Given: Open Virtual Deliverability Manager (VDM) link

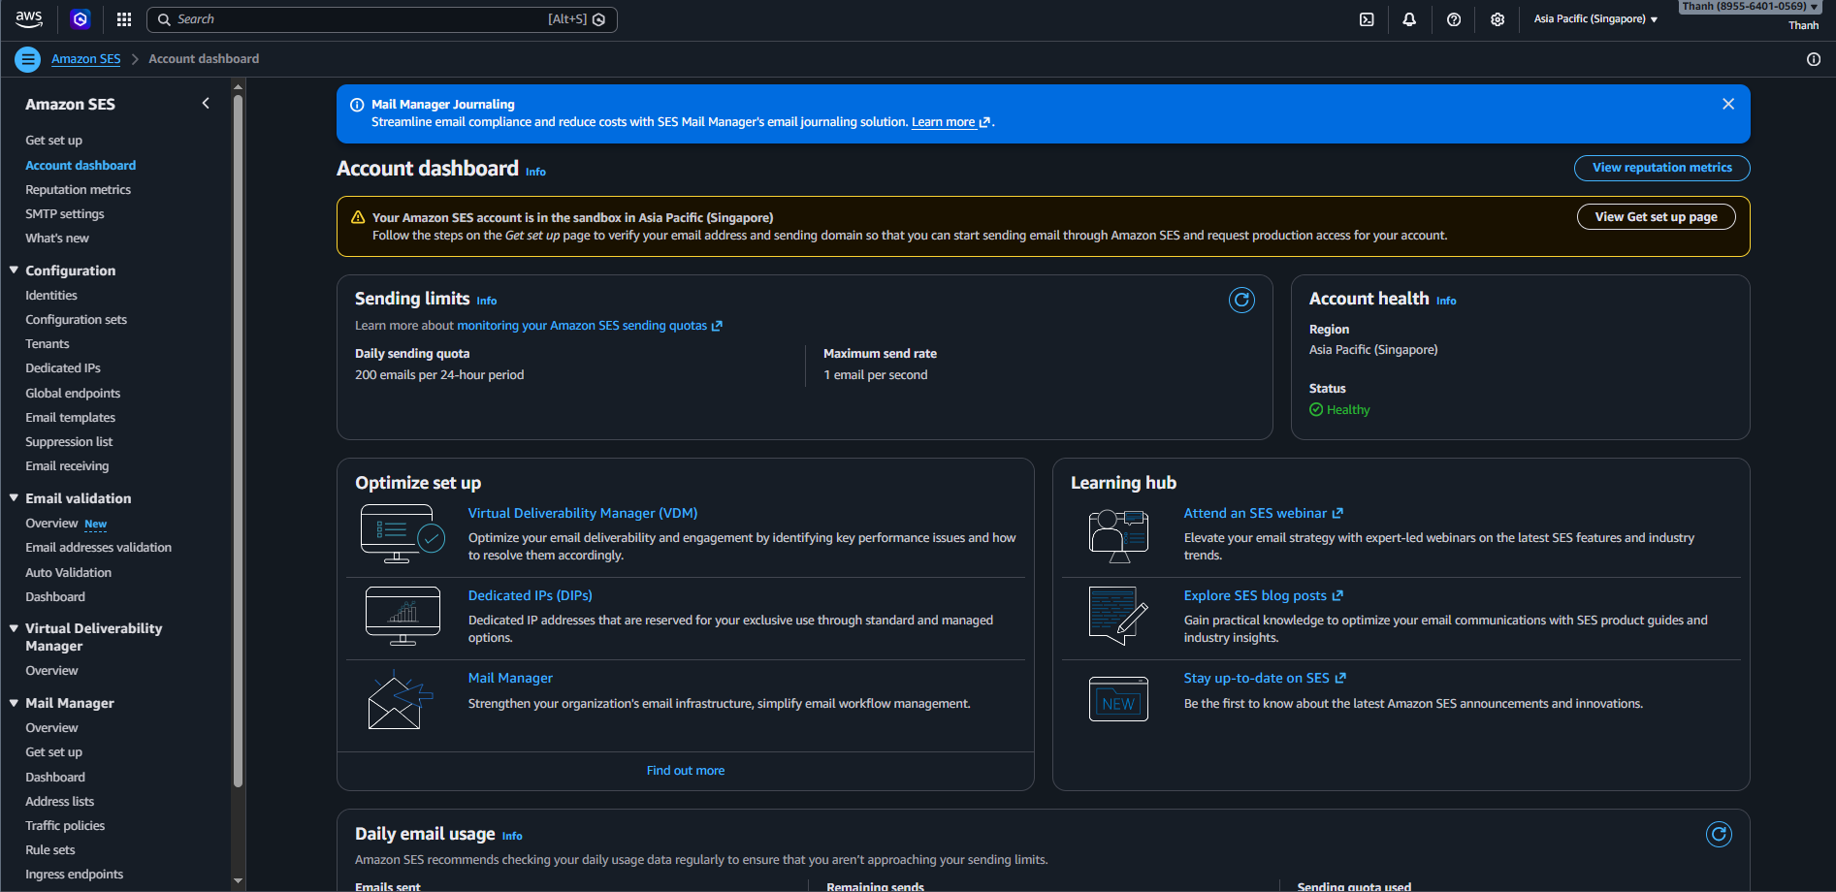Looking at the screenshot, I should [x=583, y=514].
